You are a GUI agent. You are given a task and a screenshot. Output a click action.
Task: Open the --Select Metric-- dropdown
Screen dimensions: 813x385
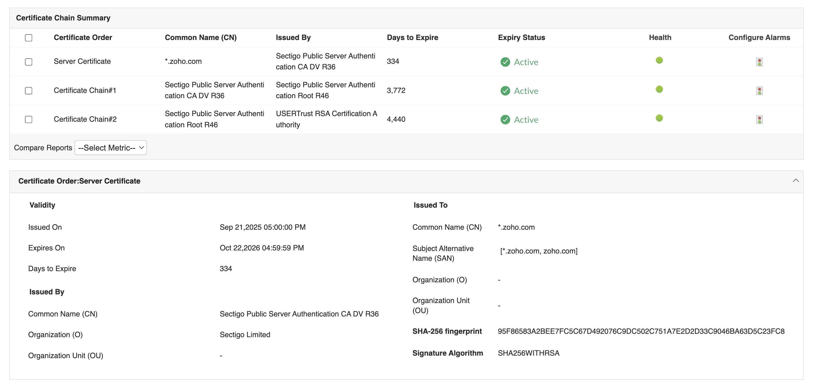point(111,147)
